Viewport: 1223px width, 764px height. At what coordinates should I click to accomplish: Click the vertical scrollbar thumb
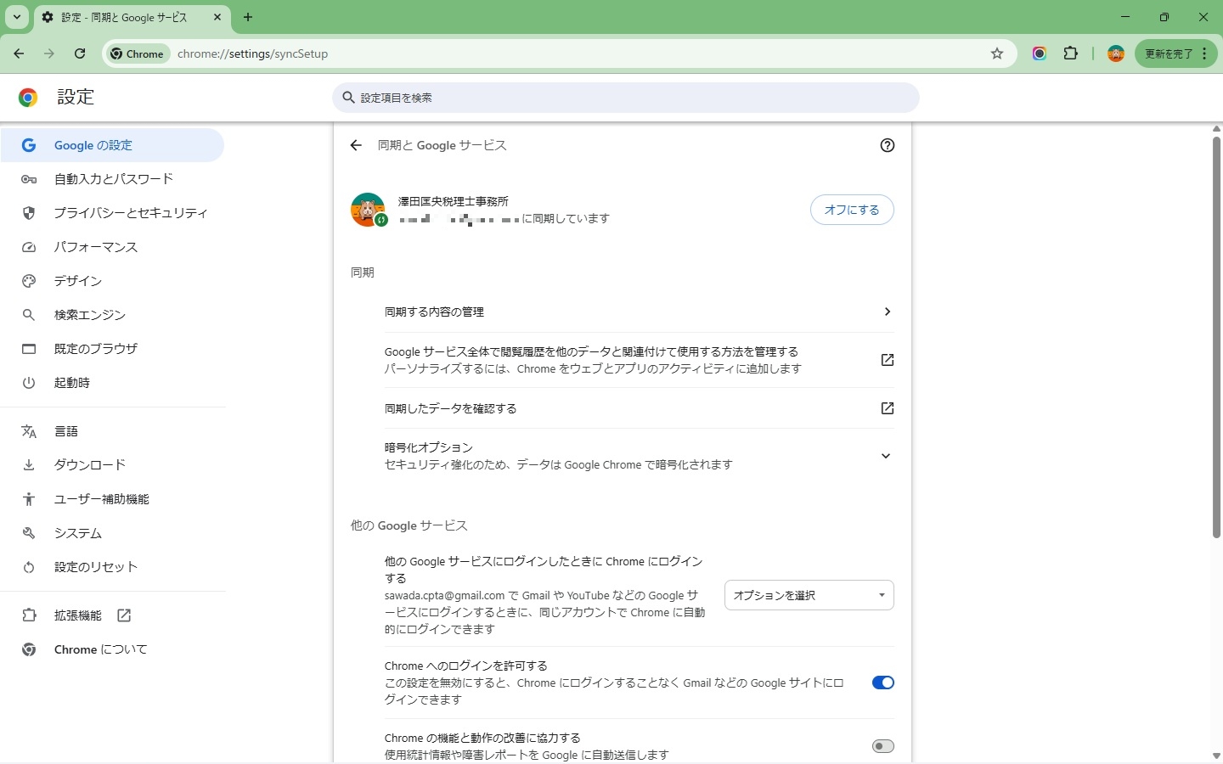(1216, 335)
